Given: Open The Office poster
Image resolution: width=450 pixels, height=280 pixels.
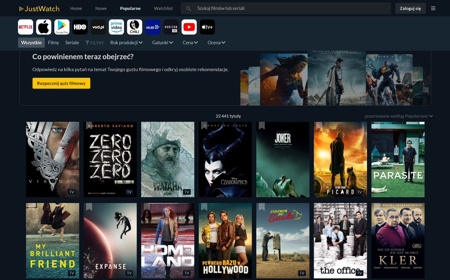Looking at the screenshot, I should tap(340, 241).
